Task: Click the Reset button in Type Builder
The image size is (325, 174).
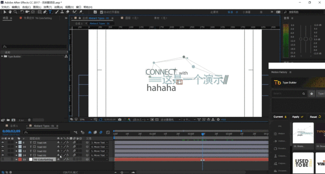Action: (x=315, y=117)
